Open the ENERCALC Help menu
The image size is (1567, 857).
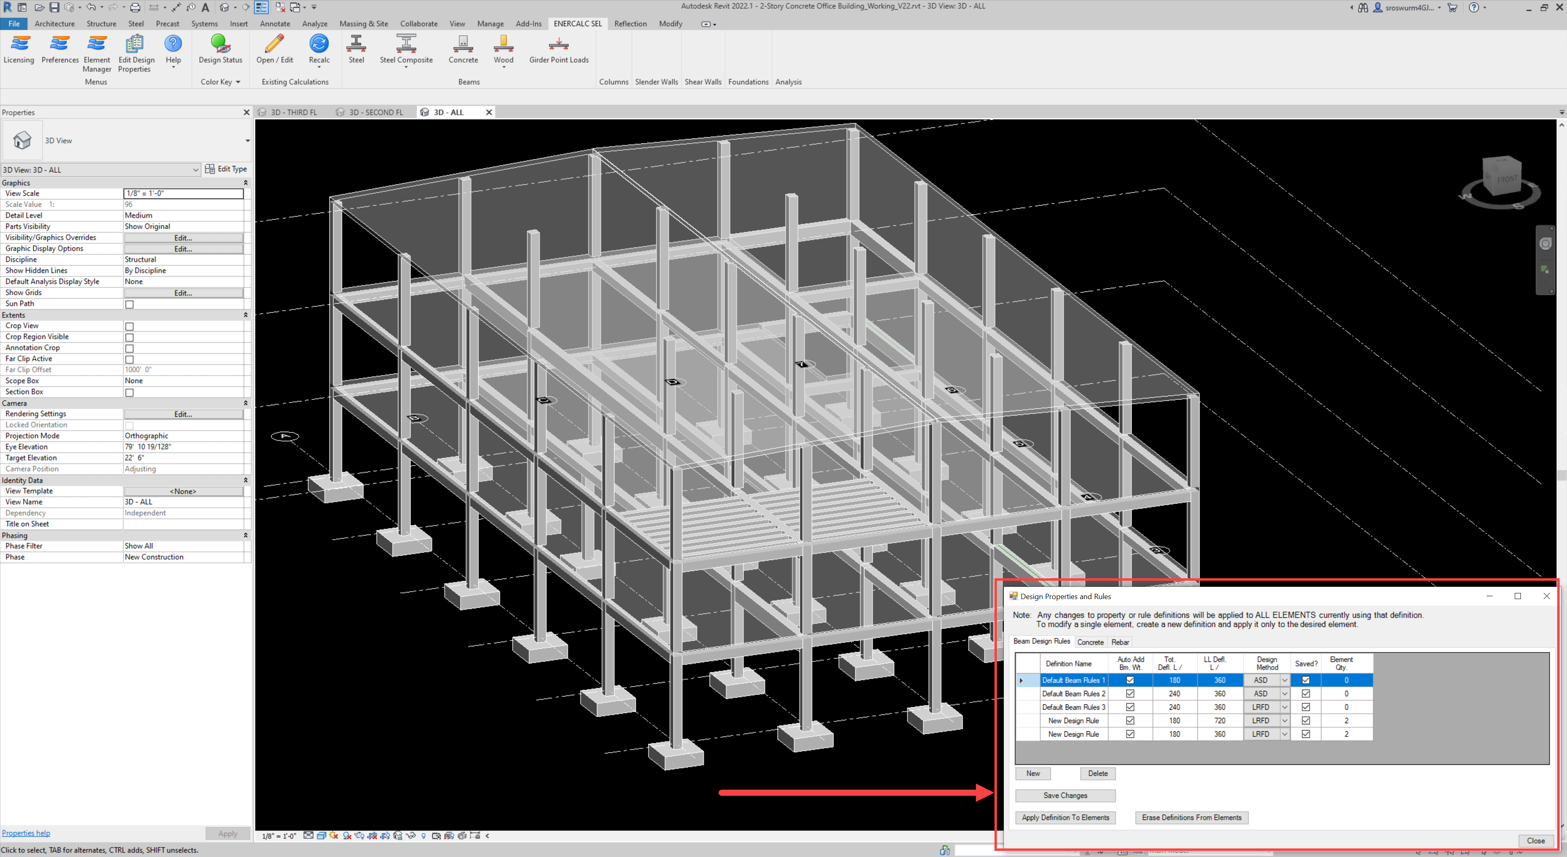[173, 51]
